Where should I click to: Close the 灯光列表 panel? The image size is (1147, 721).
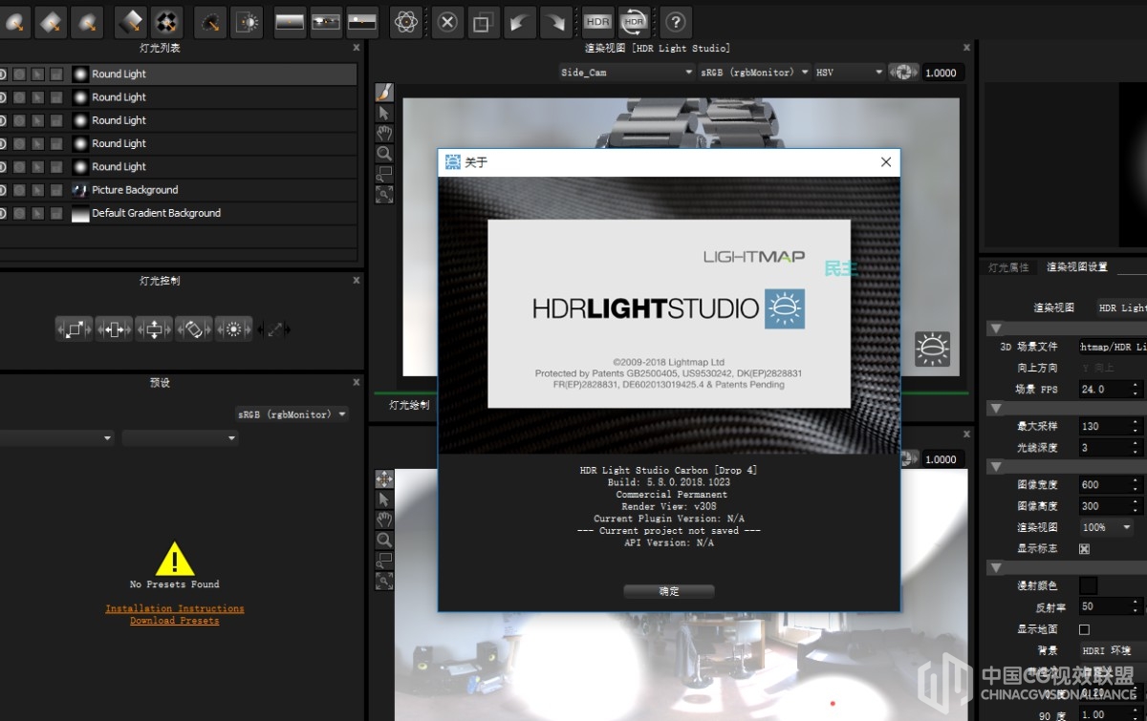point(357,48)
